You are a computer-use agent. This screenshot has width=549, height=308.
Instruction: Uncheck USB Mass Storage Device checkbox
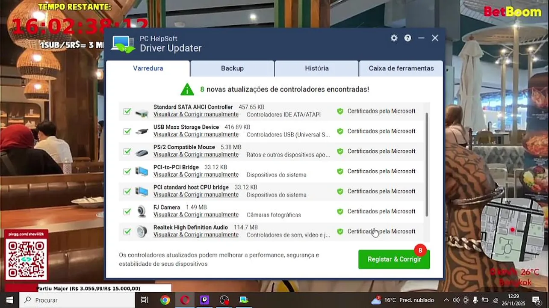tap(127, 131)
